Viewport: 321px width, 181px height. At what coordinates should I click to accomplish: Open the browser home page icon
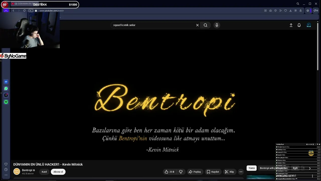(6, 11)
